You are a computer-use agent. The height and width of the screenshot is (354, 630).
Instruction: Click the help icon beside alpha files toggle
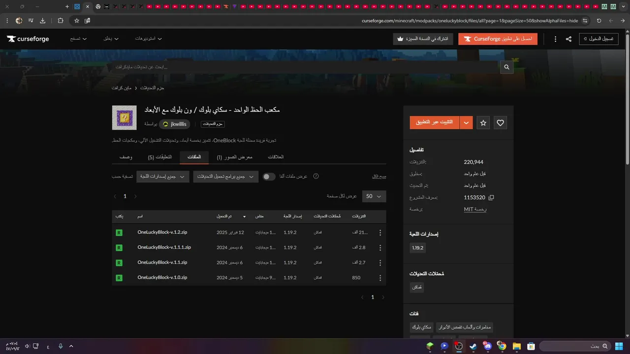[x=316, y=176]
